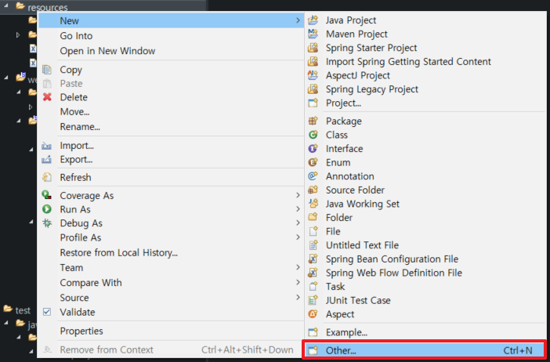Click the Debug As bug icon

coord(47,223)
